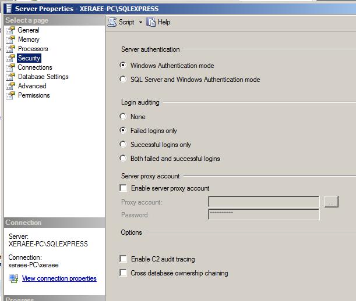
Task: Open the Script dropdown arrow
Action: click(140, 22)
